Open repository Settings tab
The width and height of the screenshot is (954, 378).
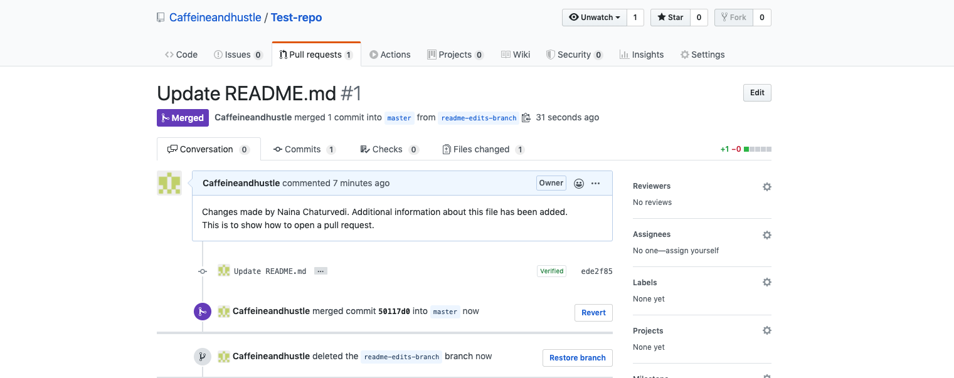click(x=702, y=55)
